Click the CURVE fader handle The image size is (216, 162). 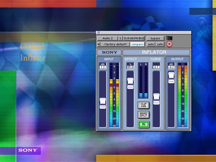[x=157, y=99]
